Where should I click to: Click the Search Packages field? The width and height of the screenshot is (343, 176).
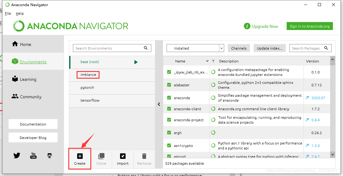pyautogui.click(x=311, y=48)
